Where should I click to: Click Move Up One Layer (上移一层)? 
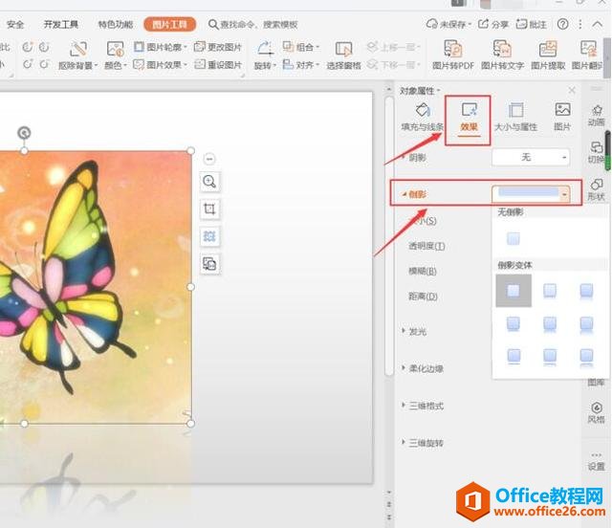[393, 47]
